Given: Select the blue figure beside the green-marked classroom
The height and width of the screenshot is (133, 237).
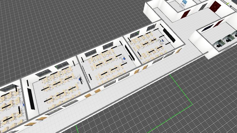Looking at the screenshot, I should pos(80,79).
